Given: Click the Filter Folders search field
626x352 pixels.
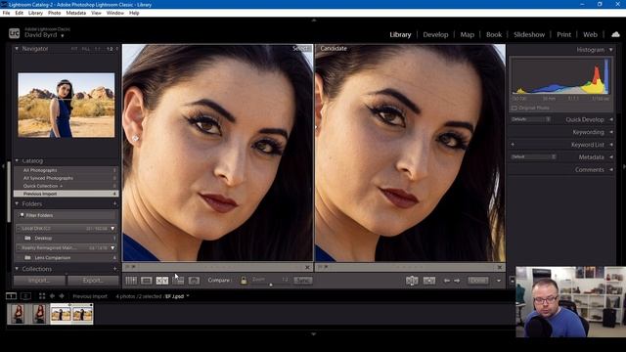Looking at the screenshot, I should [66, 215].
